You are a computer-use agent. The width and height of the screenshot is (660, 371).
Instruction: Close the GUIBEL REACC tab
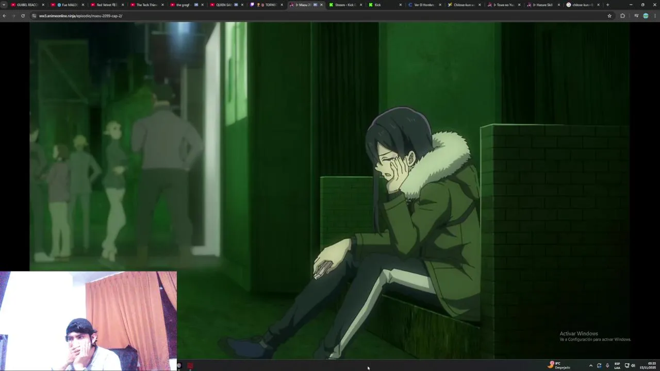(43, 5)
